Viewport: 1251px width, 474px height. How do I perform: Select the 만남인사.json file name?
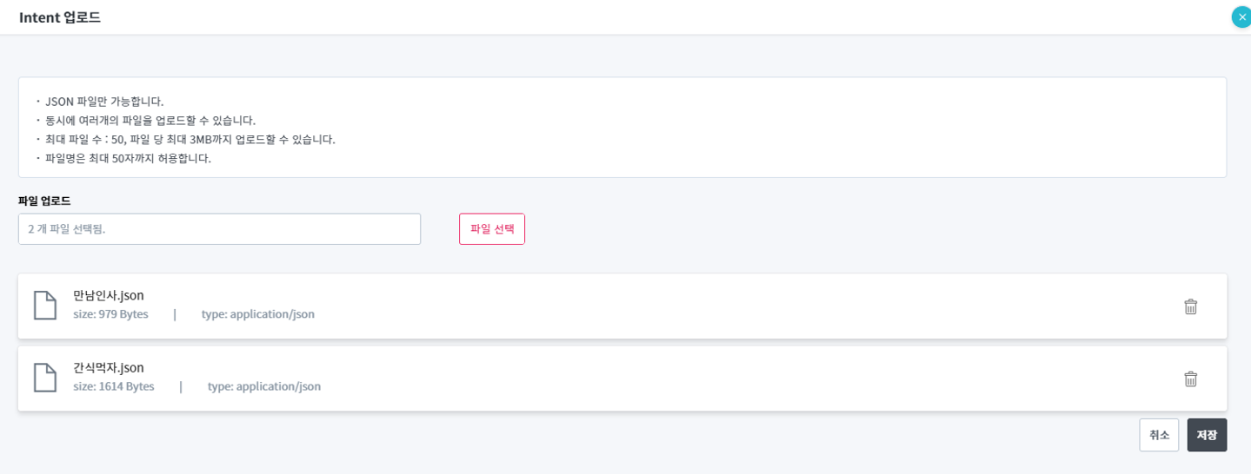[x=109, y=296]
